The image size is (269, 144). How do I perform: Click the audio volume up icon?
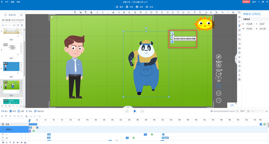pos(14,25)
